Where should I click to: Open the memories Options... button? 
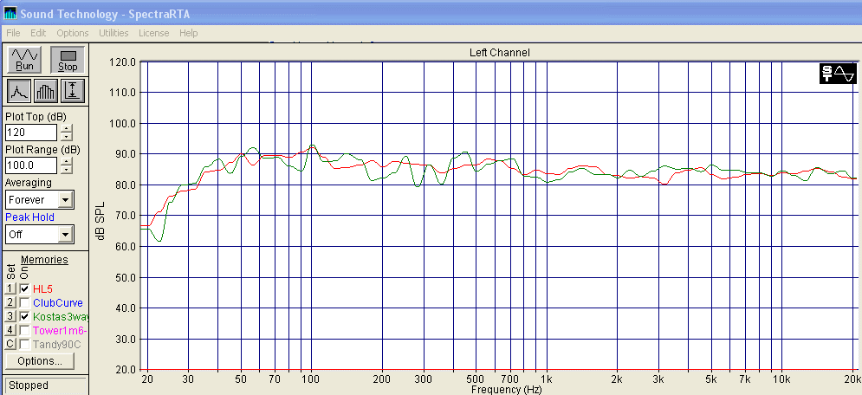pyautogui.click(x=40, y=361)
